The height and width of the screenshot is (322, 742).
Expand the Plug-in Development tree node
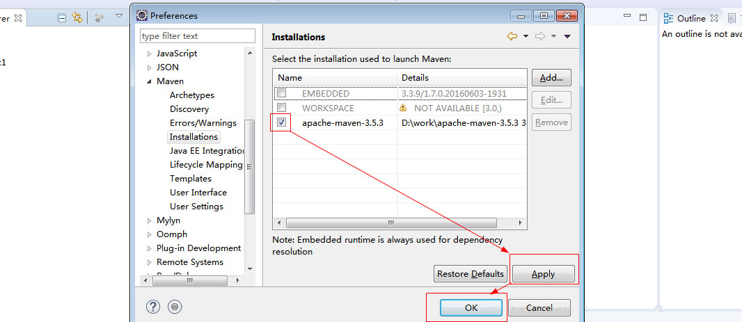tap(149, 248)
